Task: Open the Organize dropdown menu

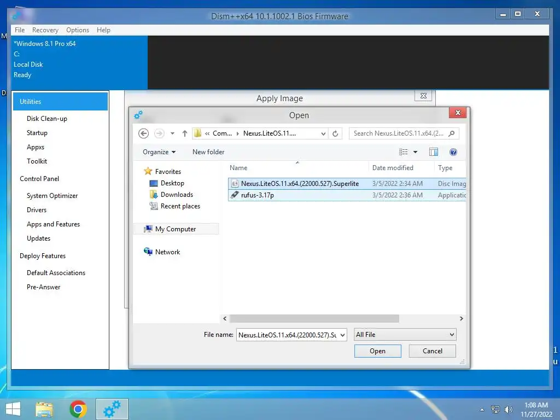Action: tap(159, 152)
